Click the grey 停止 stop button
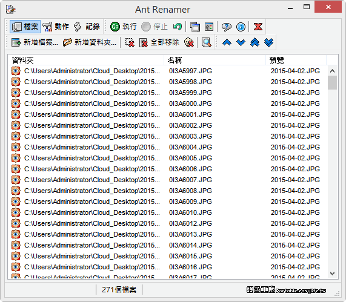The height and width of the screenshot is (302, 346). tap(155, 27)
